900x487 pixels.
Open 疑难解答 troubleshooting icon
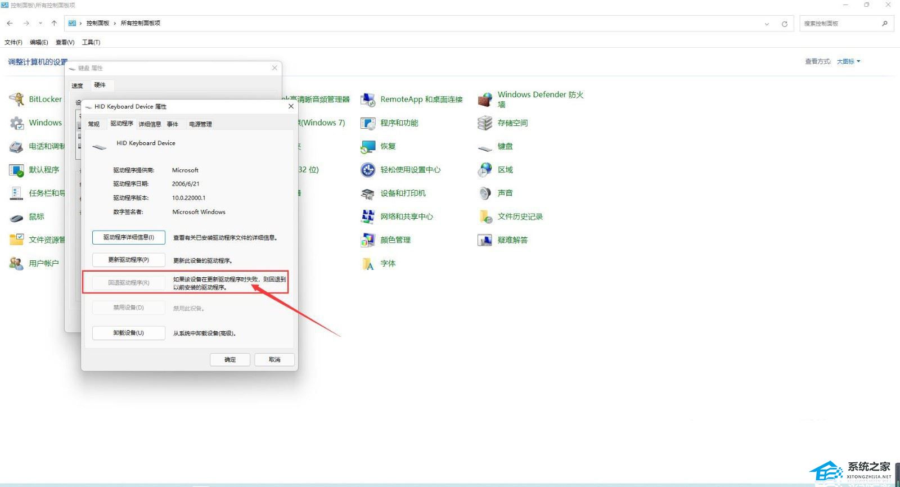click(485, 240)
